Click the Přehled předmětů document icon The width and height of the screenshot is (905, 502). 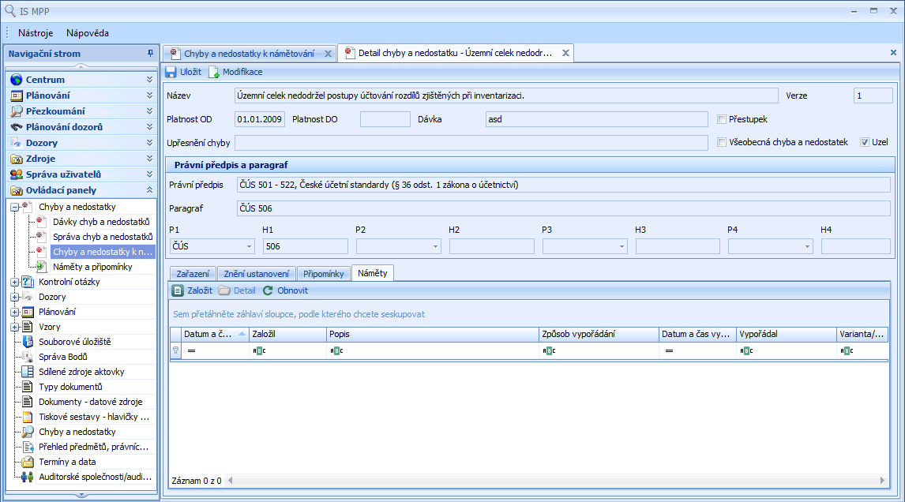(28, 447)
